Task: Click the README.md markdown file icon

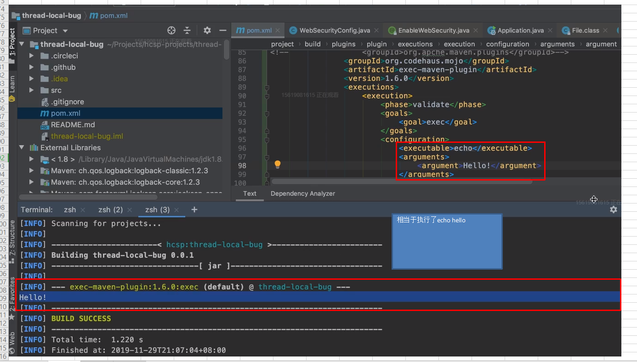Action: [x=45, y=124]
